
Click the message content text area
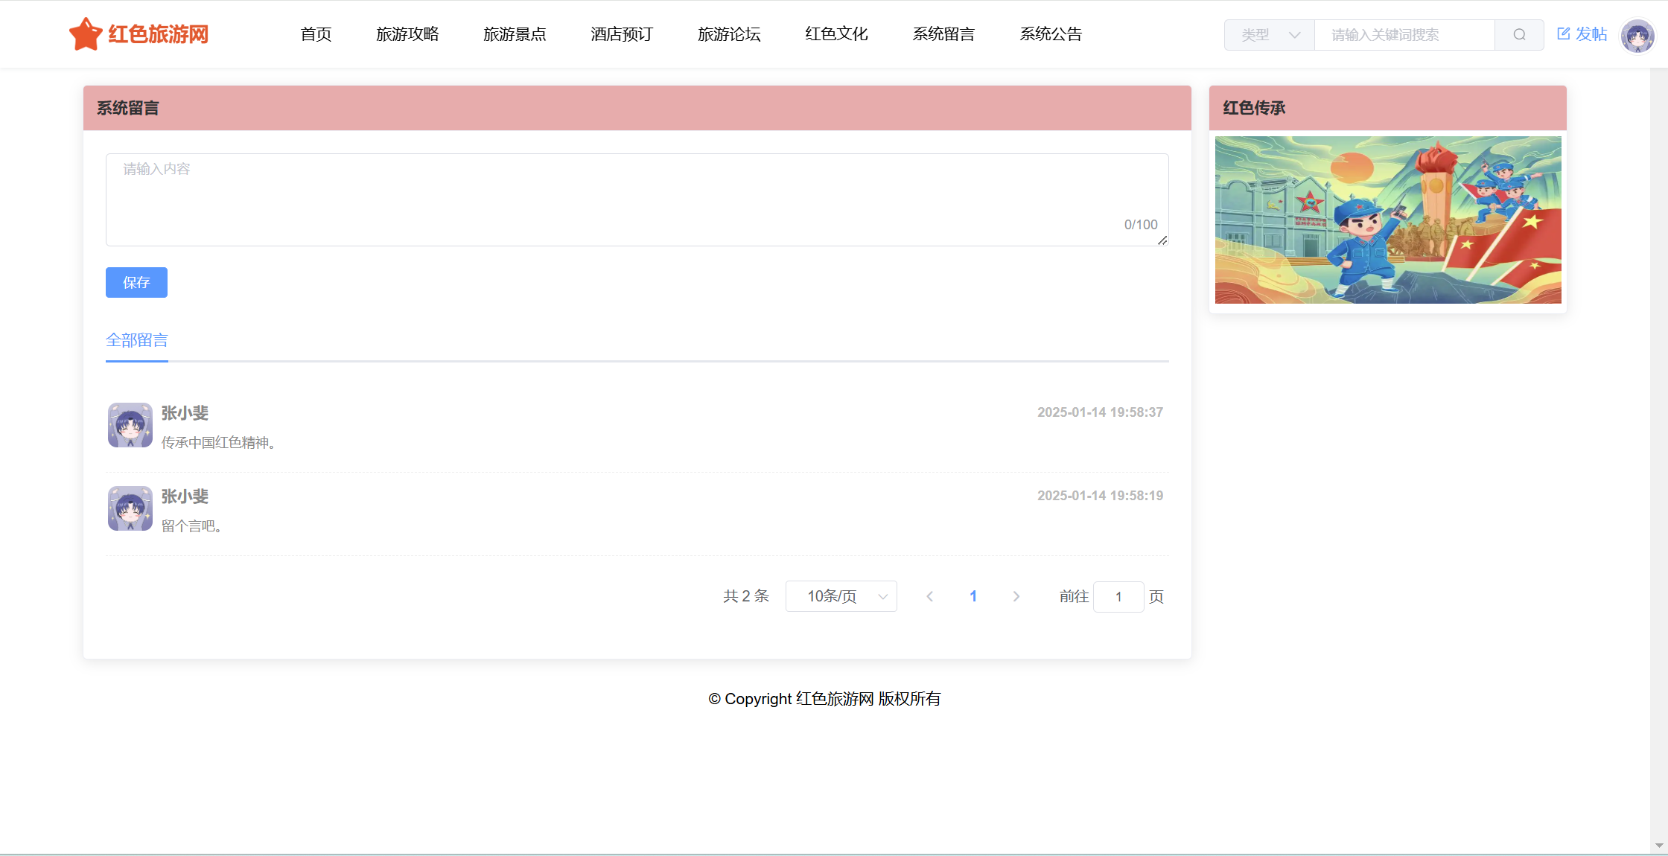[x=637, y=199]
